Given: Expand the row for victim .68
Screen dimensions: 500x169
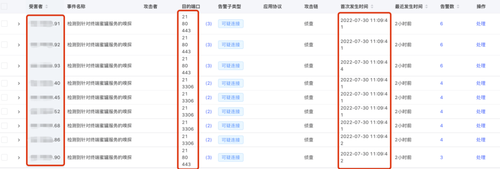Looking at the screenshot, I should tap(19, 126).
